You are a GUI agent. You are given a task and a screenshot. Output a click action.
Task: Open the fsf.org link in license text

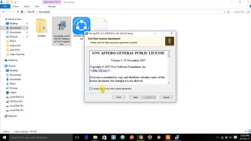tap(100, 70)
